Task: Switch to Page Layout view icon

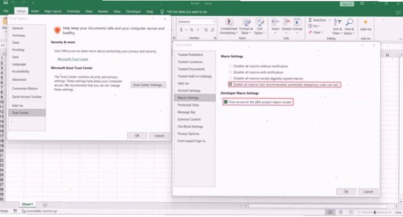Action: (341, 212)
